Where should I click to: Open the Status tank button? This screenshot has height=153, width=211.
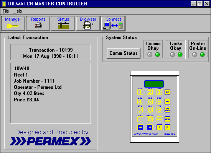point(63,23)
